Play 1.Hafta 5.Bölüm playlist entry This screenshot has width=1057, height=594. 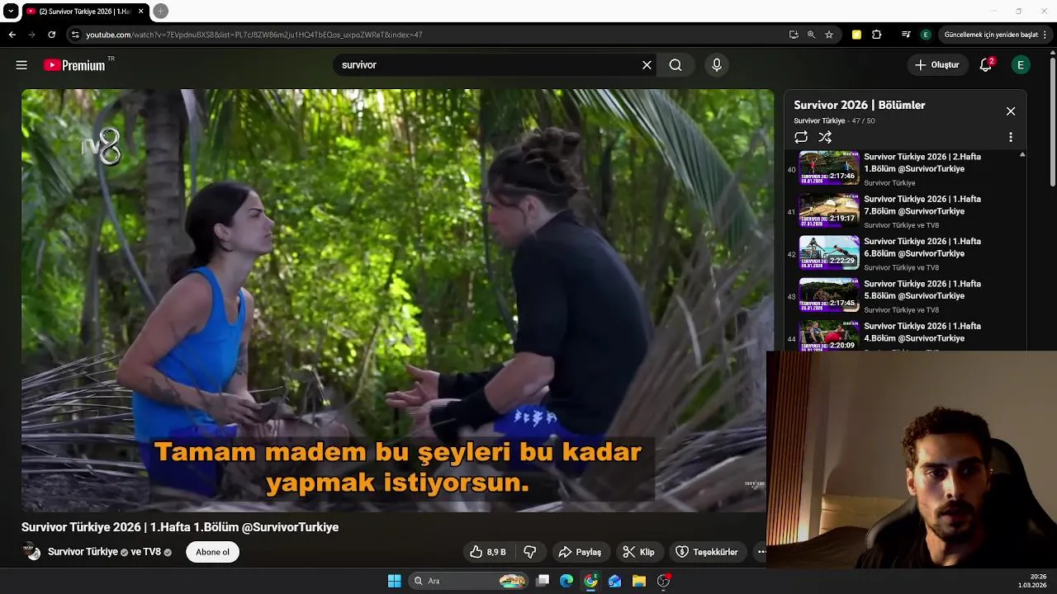click(904, 295)
